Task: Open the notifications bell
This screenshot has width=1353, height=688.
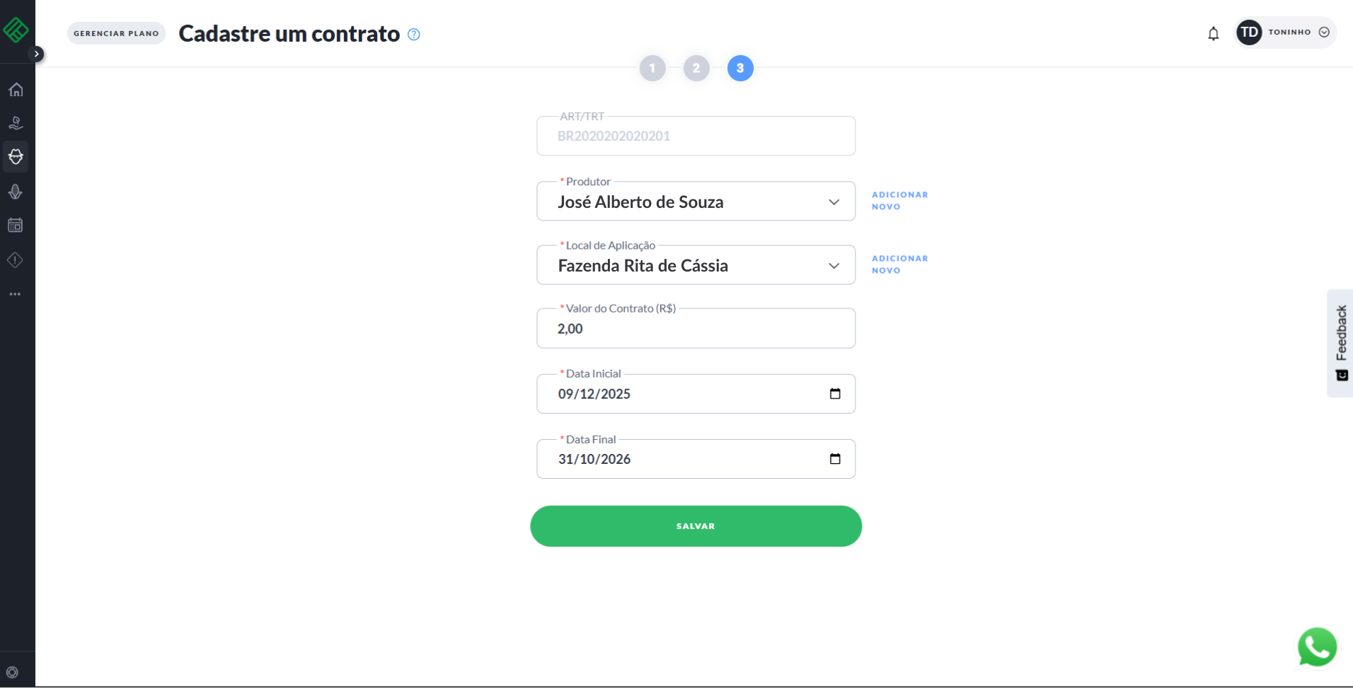Action: point(1213,33)
